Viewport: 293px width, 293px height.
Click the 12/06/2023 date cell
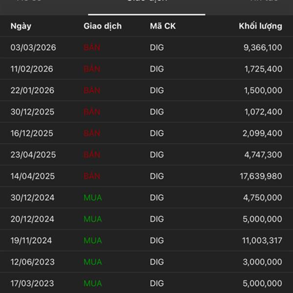[32, 262]
